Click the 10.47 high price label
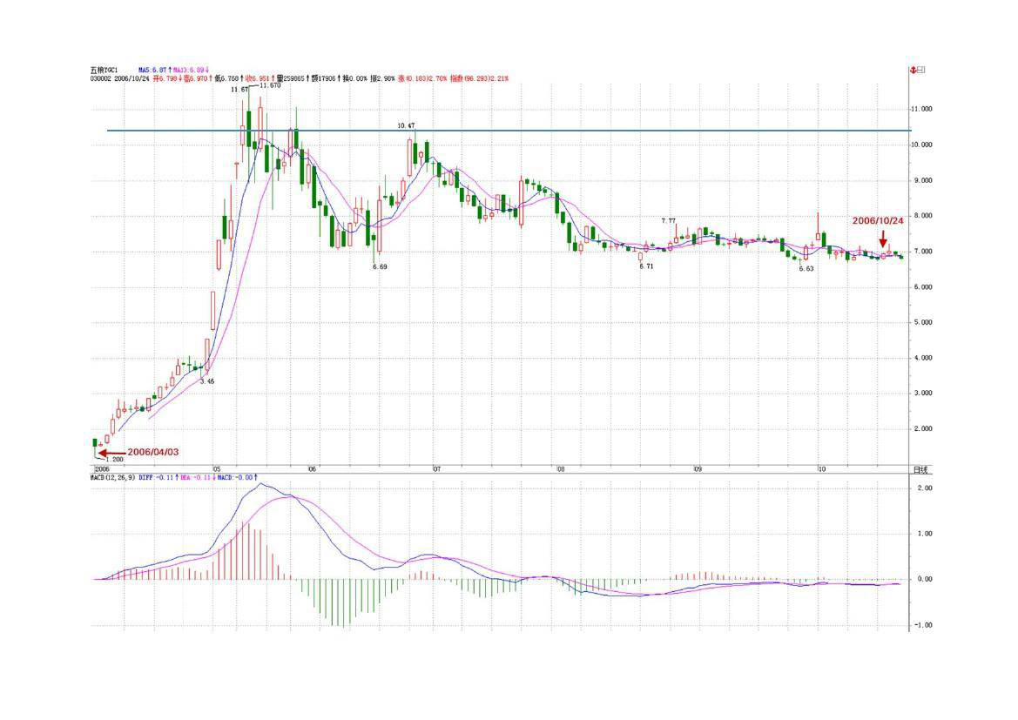 click(406, 125)
